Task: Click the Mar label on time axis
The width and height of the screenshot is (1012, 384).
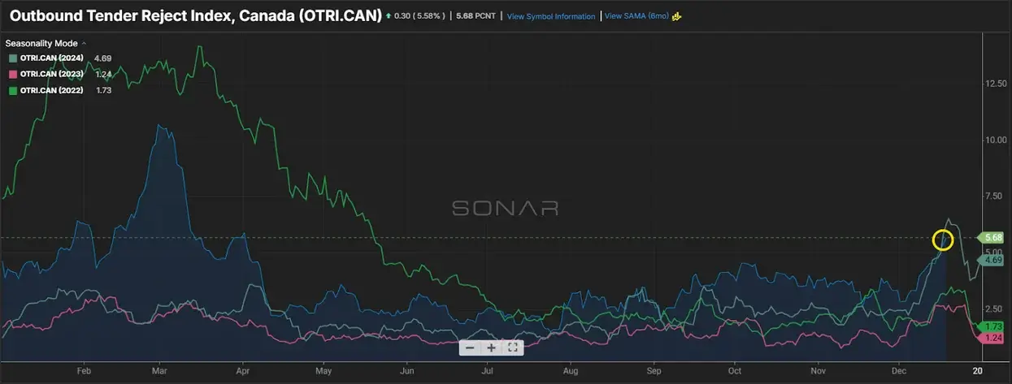Action: (x=159, y=369)
